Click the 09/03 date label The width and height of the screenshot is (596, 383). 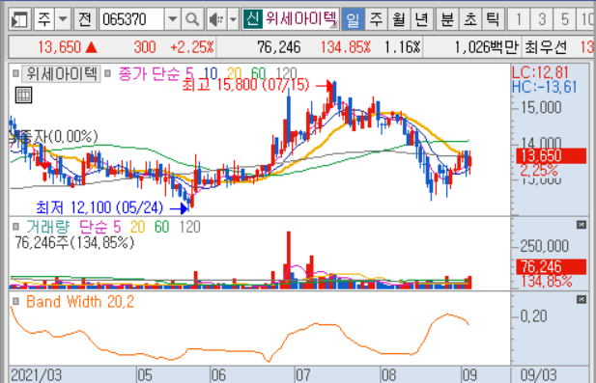point(538,375)
